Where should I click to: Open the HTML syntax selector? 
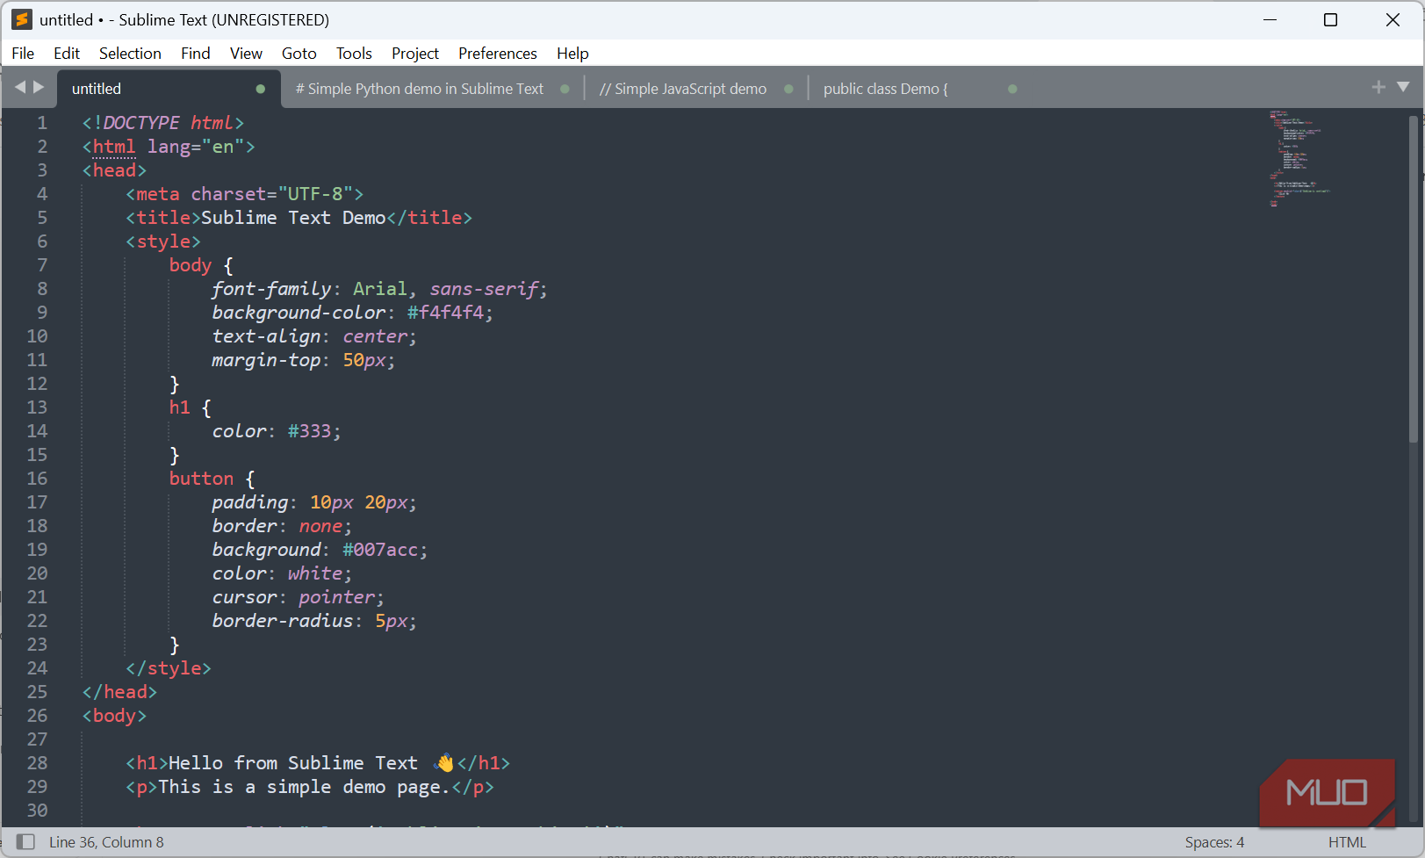[x=1347, y=842]
